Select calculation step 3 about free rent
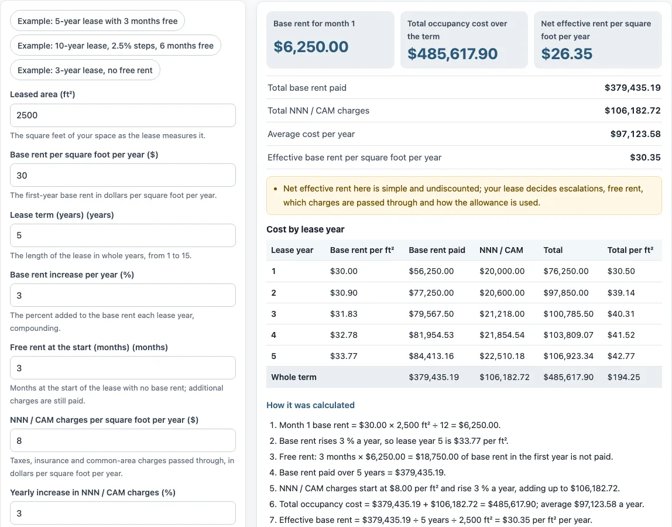This screenshot has height=527, width=672. pos(445,457)
